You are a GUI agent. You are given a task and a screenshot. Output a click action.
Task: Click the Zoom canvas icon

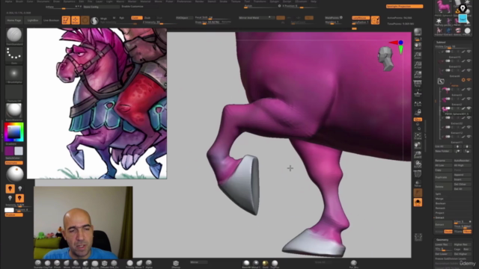click(x=418, y=55)
